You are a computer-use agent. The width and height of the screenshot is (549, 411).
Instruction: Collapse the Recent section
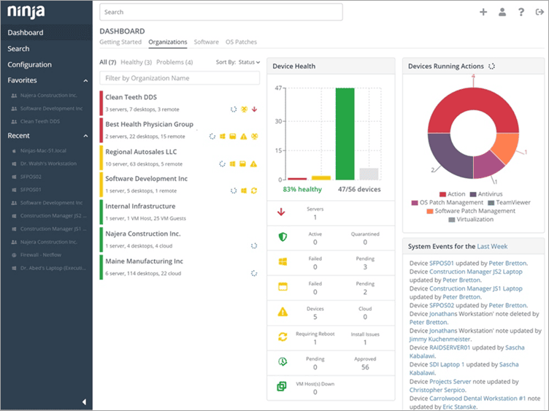pyautogui.click(x=85, y=136)
